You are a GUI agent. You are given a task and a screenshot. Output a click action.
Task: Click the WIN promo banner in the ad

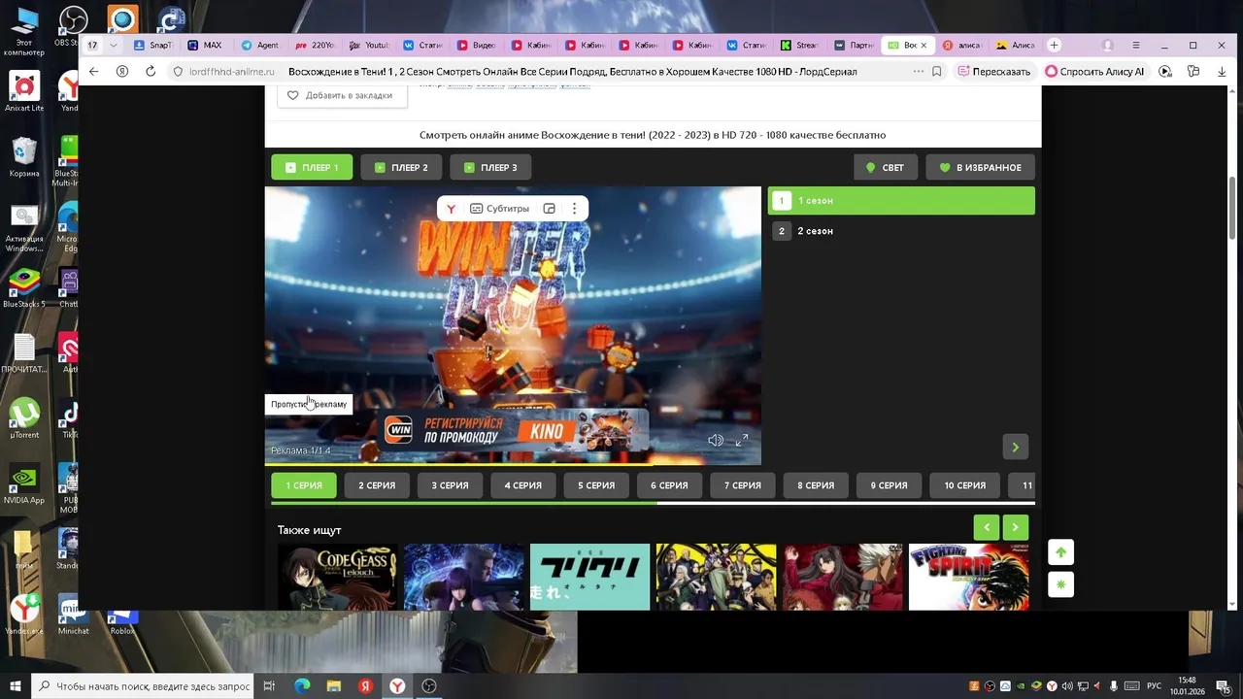(x=514, y=431)
